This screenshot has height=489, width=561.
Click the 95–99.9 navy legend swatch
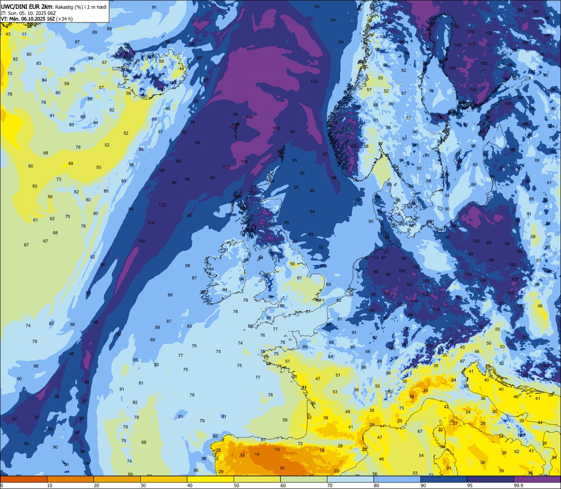490,479
